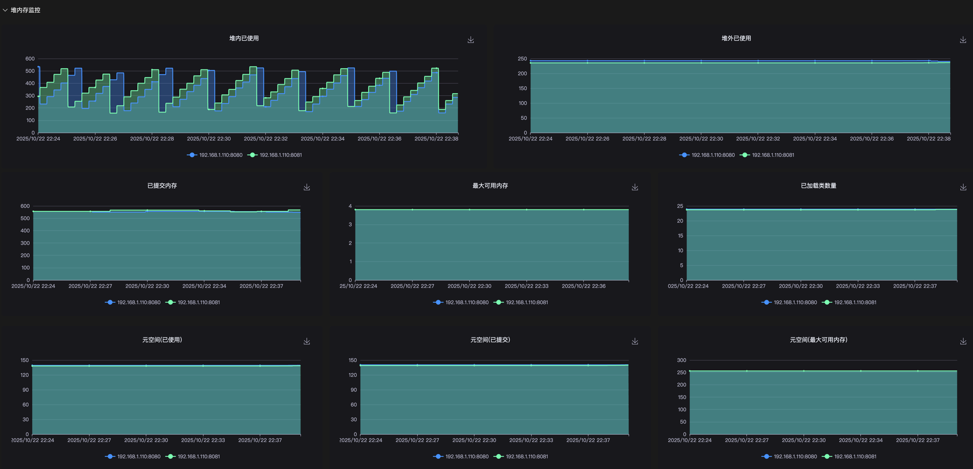Download the 元空间(最大可用内存) chart image
The width and height of the screenshot is (973, 469).
coord(963,341)
